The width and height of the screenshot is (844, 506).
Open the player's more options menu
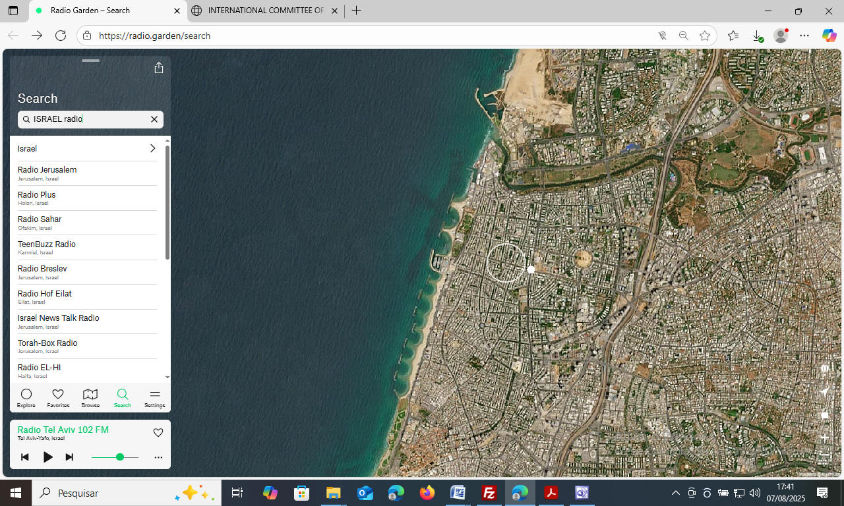(158, 457)
